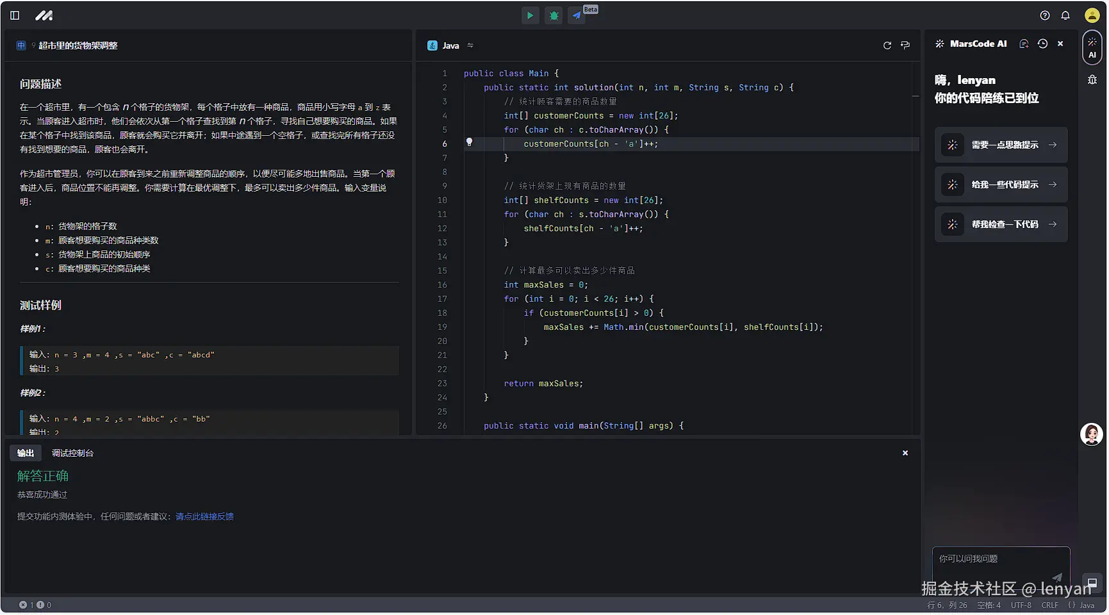
Task: Start debugging with the green bug icon
Action: pyautogui.click(x=554, y=15)
